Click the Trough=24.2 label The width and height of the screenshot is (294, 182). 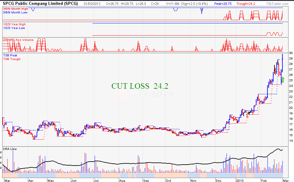(x=246, y=4)
